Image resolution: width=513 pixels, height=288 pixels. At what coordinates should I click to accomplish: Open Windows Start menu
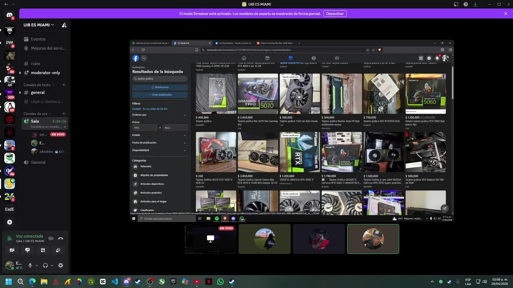(x=8, y=282)
